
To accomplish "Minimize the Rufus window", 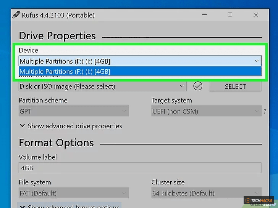I will pos(204,15).
